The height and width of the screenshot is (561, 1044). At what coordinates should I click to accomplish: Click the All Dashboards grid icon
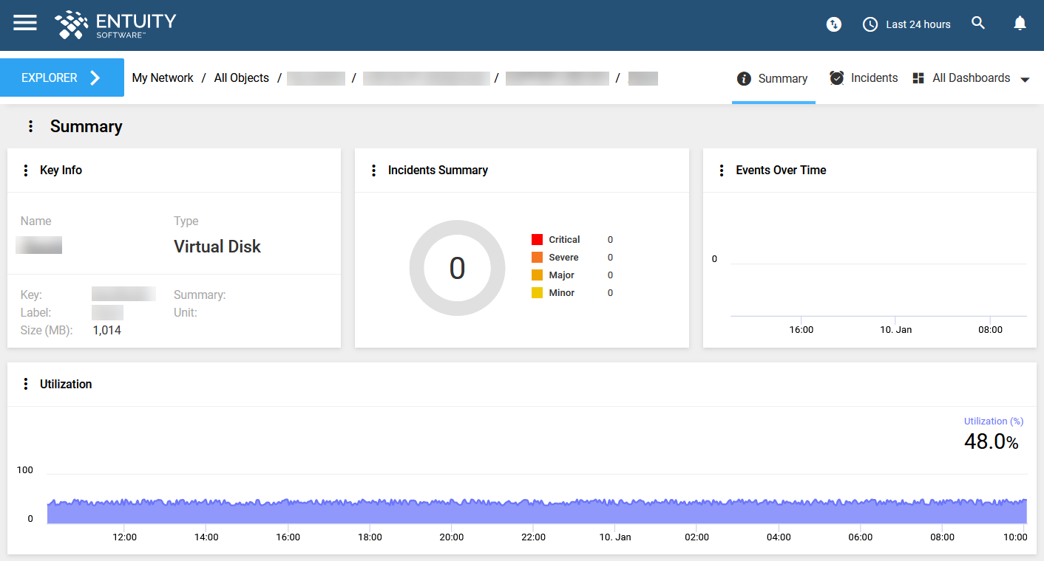click(918, 78)
